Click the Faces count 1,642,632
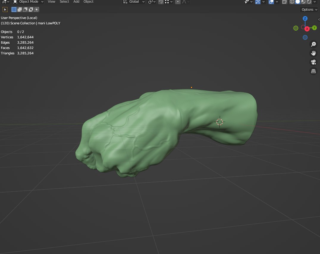Viewport: 320px width, 254px height. click(25, 48)
